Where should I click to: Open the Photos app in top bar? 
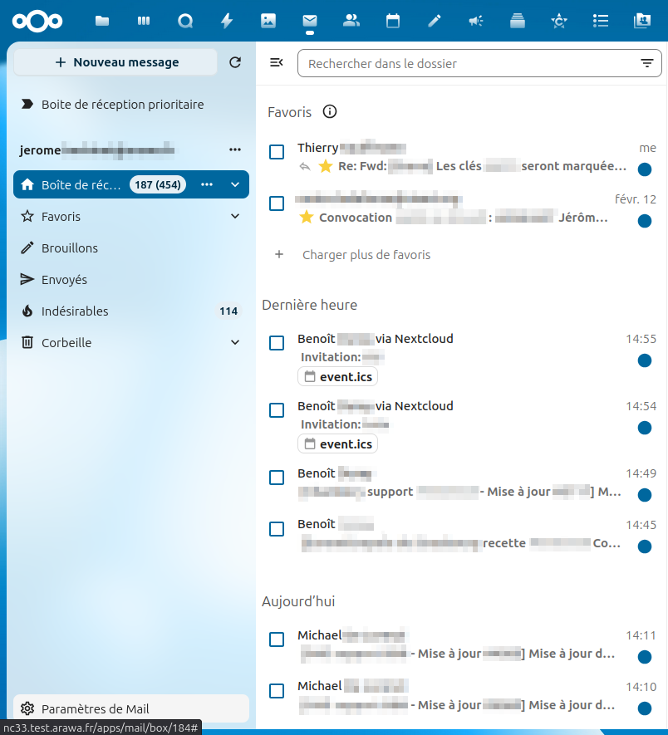268,21
